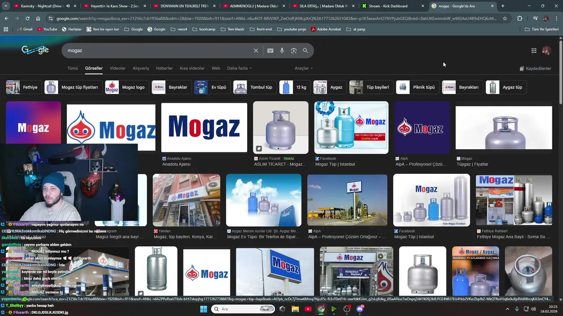Screen dimensions: 563x316
Task: Open the Anadolu Ajansı Mogaz logo image
Action: click(204, 127)
